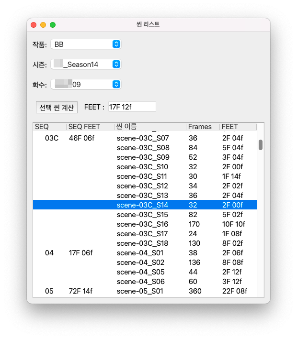Click the SEQ FEET column header
This screenshot has width=297, height=339.
(90, 127)
